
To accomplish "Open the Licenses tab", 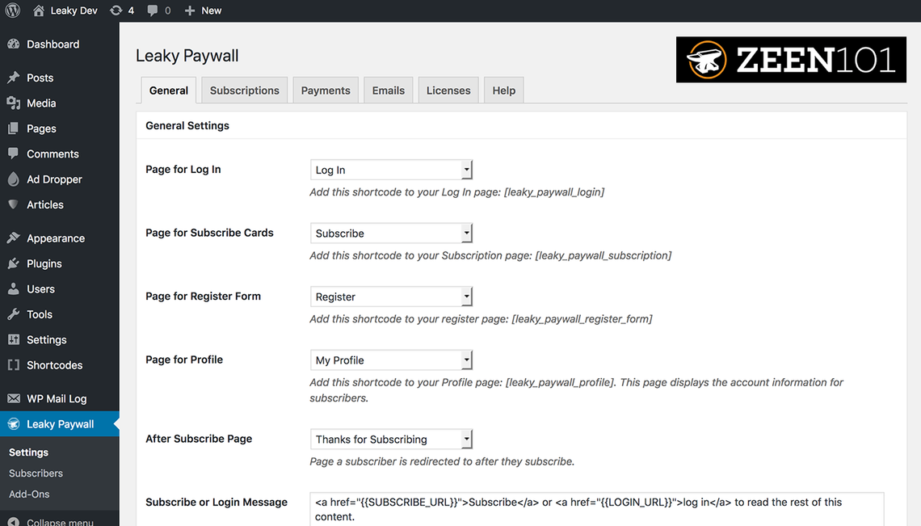I will 448,90.
